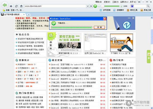Click the address bar showing www.downxia.com
The width and height of the screenshot is (153, 109).
pos(54,6)
